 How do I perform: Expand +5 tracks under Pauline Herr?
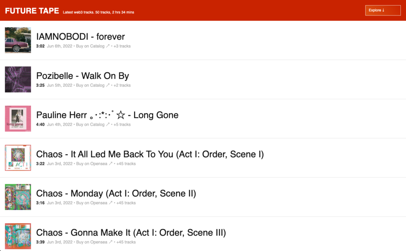[x=122, y=125]
